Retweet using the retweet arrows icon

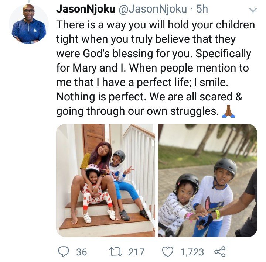click(x=116, y=252)
